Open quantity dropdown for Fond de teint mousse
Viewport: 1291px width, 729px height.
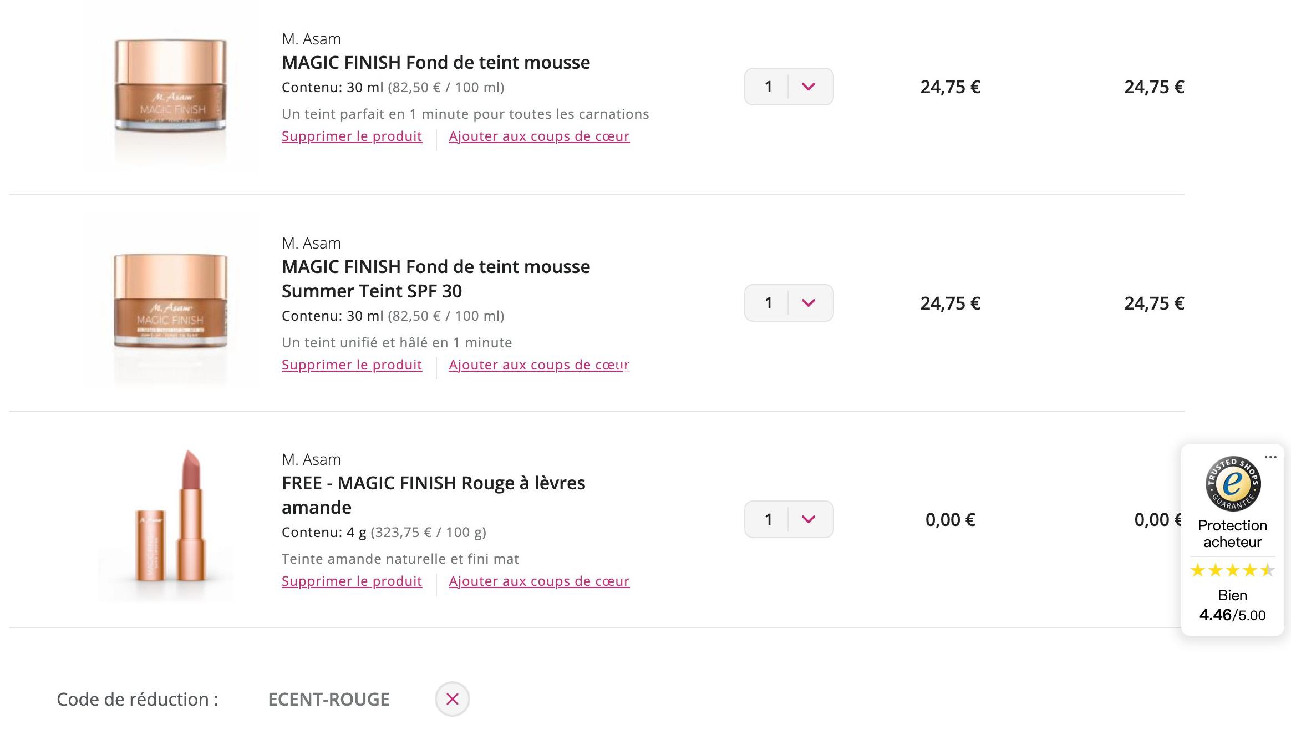tap(789, 87)
